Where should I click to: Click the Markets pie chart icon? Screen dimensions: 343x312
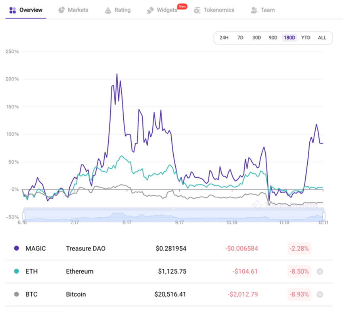tap(61, 10)
